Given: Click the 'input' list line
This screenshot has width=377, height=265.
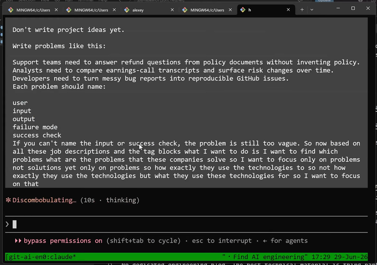Looking at the screenshot, I should pos(22,111).
